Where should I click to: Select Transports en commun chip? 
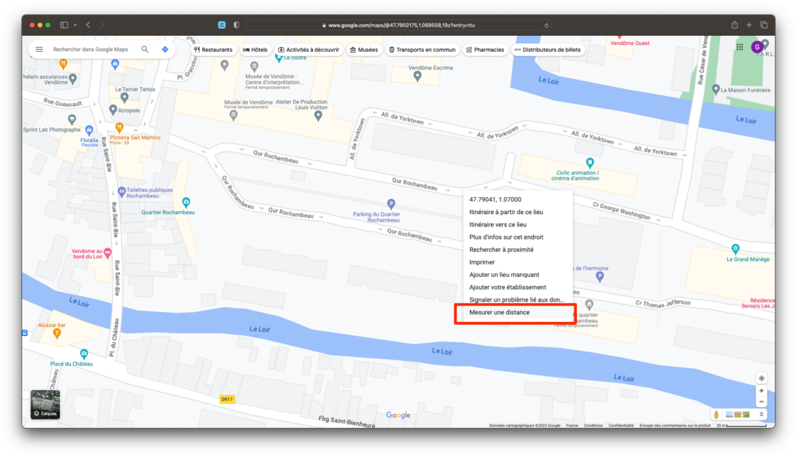pos(421,50)
